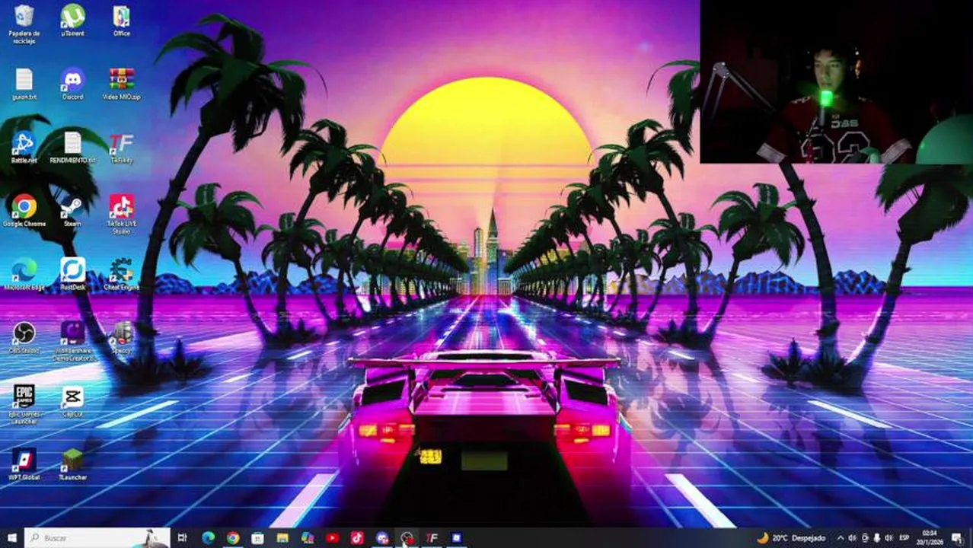Open File Explorer from the taskbar
973x548 pixels.
pos(282,538)
